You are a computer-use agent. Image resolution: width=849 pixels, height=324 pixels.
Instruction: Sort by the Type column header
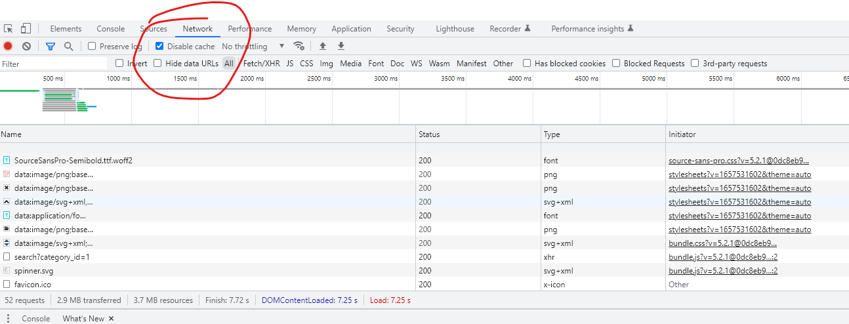click(x=604, y=134)
